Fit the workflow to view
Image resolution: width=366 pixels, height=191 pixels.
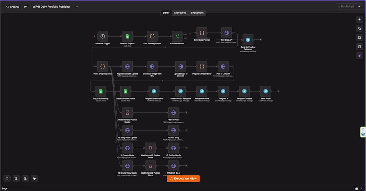click(7, 179)
